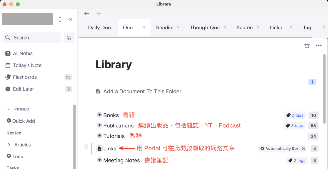
Task: Remove the Automatically Sort setting
Action: [303, 149]
